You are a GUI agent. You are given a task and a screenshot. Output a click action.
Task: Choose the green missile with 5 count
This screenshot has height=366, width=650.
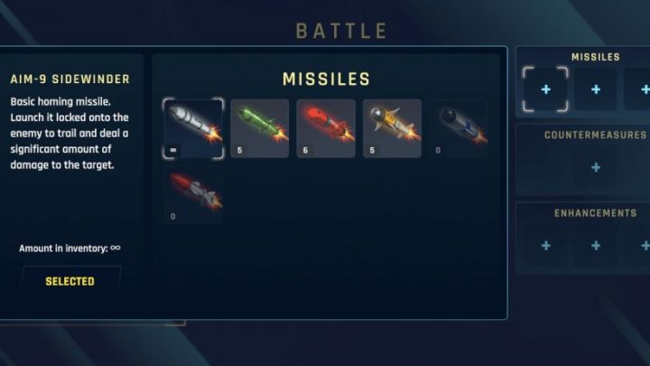pos(259,128)
